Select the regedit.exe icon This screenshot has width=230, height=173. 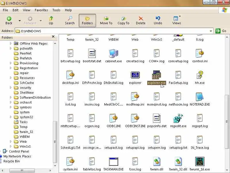coord(178,118)
